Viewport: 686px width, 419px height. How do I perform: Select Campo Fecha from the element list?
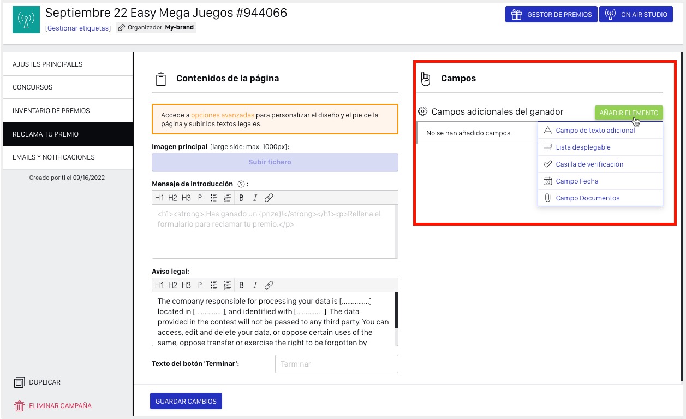(x=577, y=181)
